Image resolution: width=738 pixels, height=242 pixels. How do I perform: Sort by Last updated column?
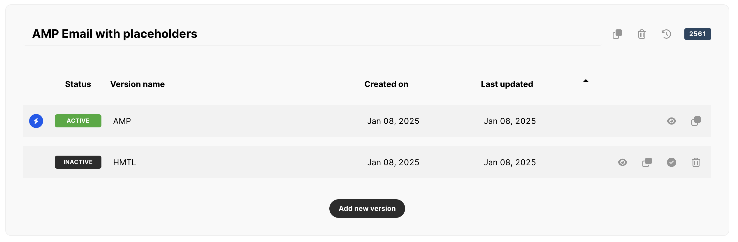click(x=507, y=84)
